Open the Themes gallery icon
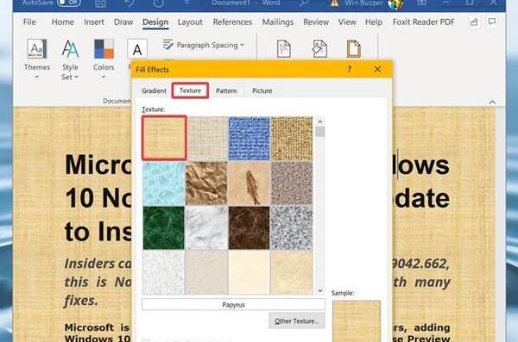 pyautogui.click(x=36, y=49)
